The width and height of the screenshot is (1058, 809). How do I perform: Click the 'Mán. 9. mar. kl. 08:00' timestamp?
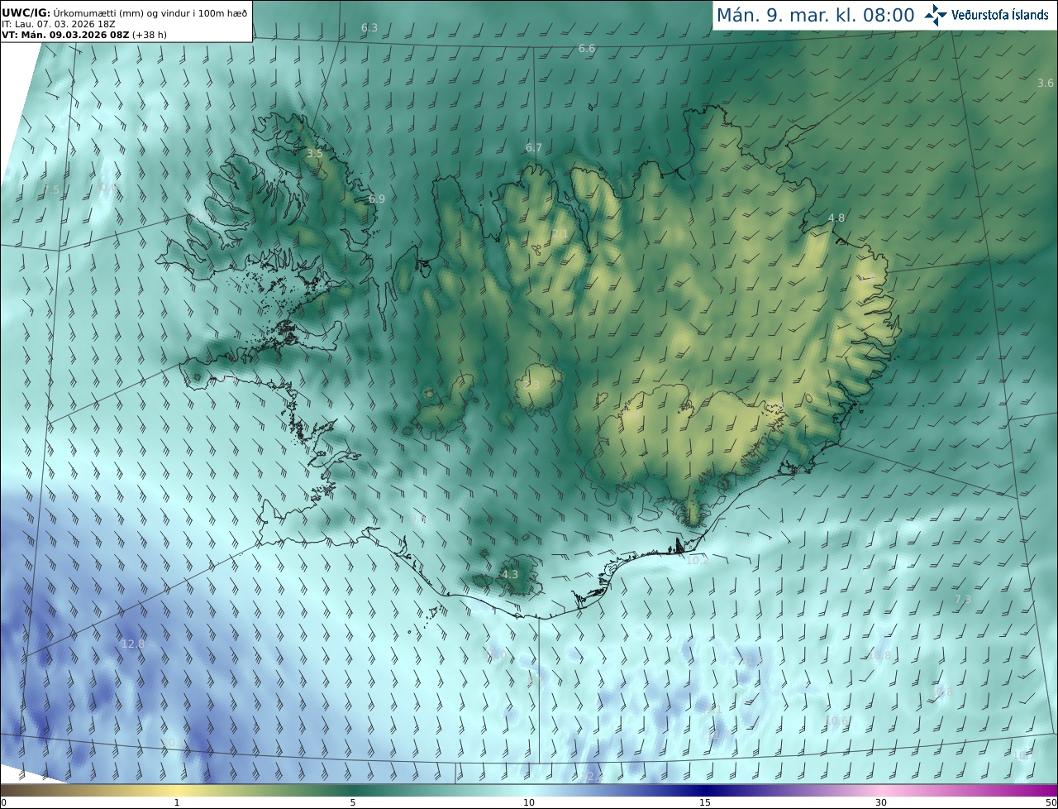coord(815,15)
